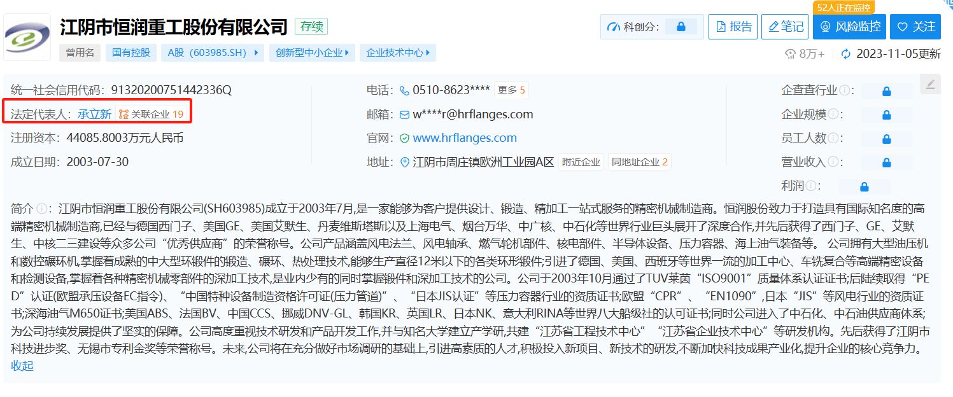Click the 存续 status tag
This screenshot has width=953, height=397.
point(311,27)
